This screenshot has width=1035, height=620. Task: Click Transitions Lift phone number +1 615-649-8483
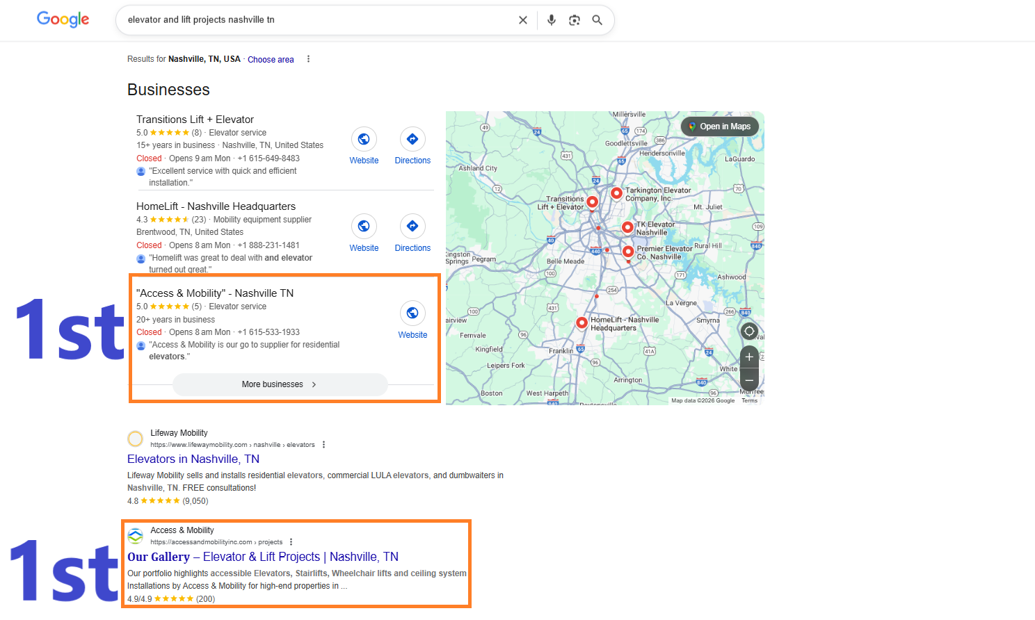(x=268, y=158)
